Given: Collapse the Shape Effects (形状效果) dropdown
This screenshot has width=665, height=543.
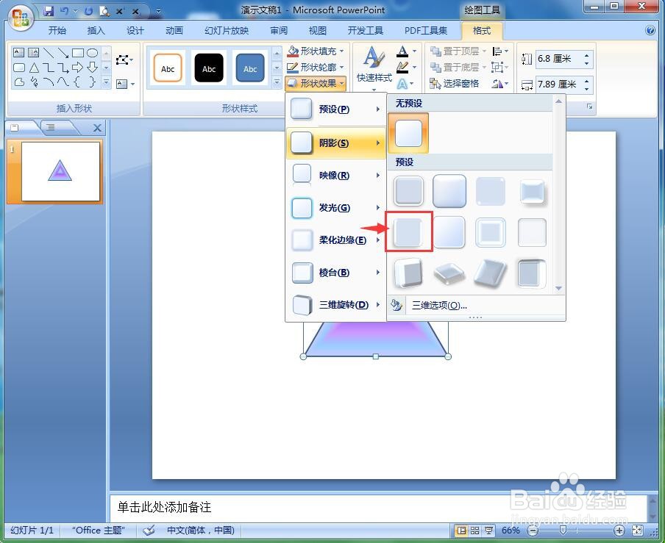Looking at the screenshot, I should click(x=316, y=84).
